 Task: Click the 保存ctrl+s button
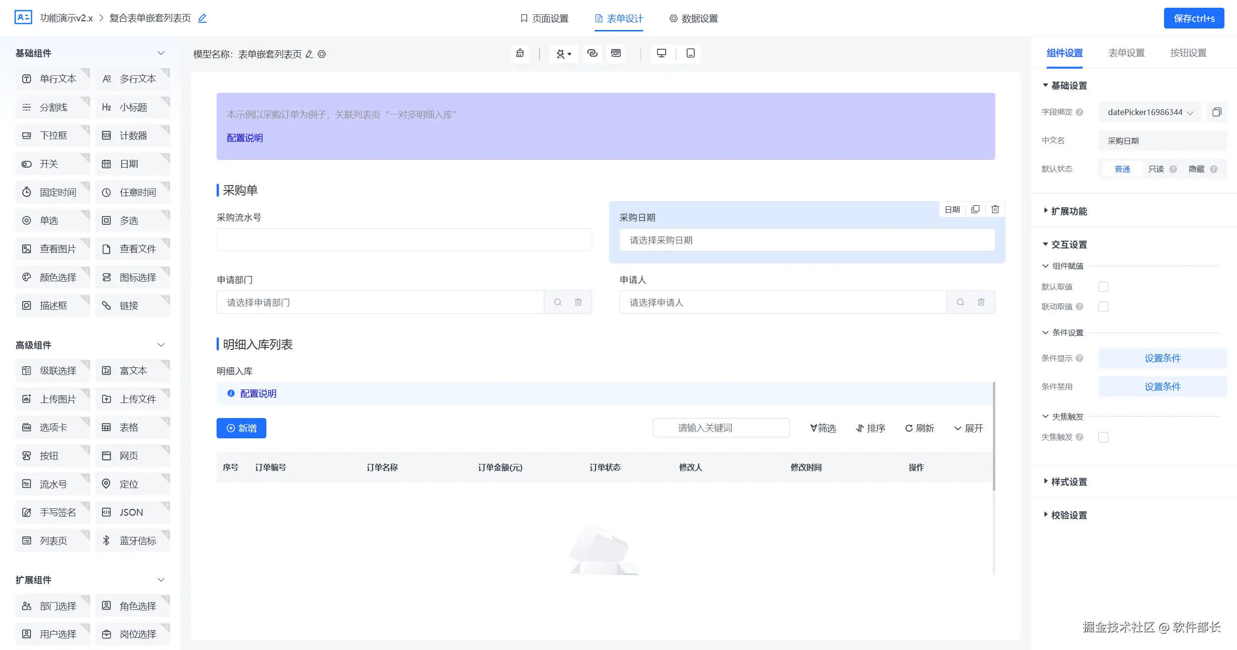pos(1193,18)
